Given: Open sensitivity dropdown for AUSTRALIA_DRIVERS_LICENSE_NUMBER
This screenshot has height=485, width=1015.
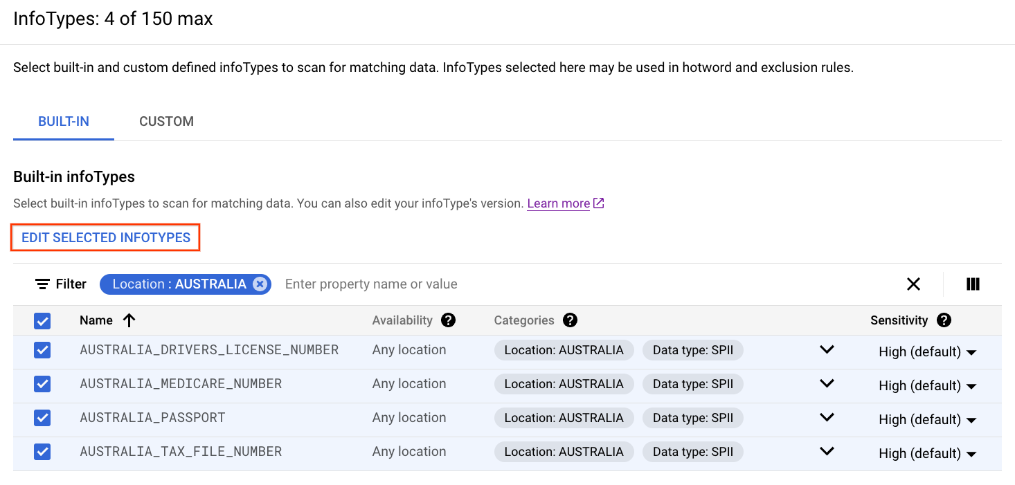Looking at the screenshot, I should coord(972,351).
